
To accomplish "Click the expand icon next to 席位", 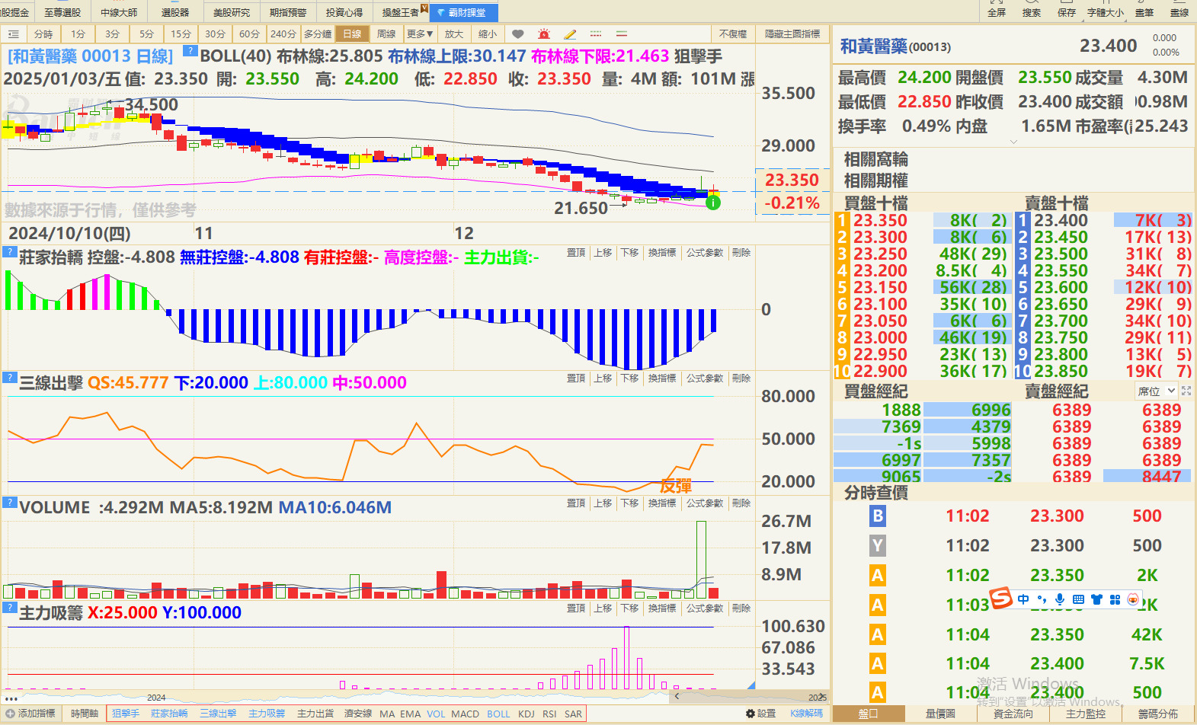I will [1186, 391].
